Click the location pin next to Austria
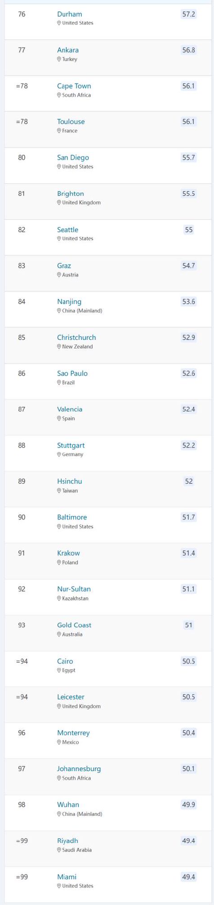The width and height of the screenshot is (214, 905). (59, 275)
